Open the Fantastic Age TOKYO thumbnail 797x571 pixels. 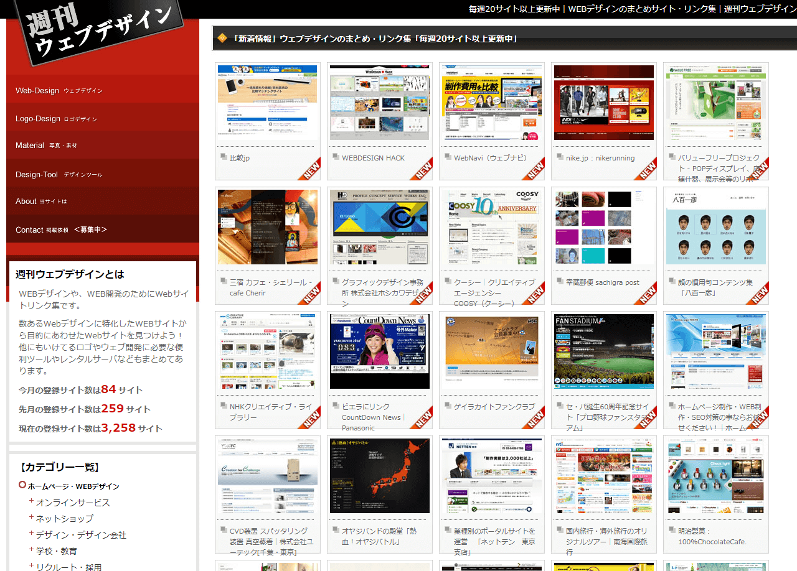coord(716,351)
